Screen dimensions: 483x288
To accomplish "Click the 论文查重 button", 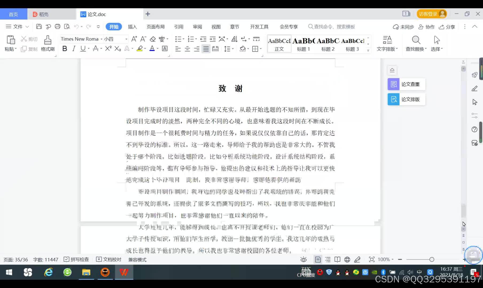I will point(406,84).
